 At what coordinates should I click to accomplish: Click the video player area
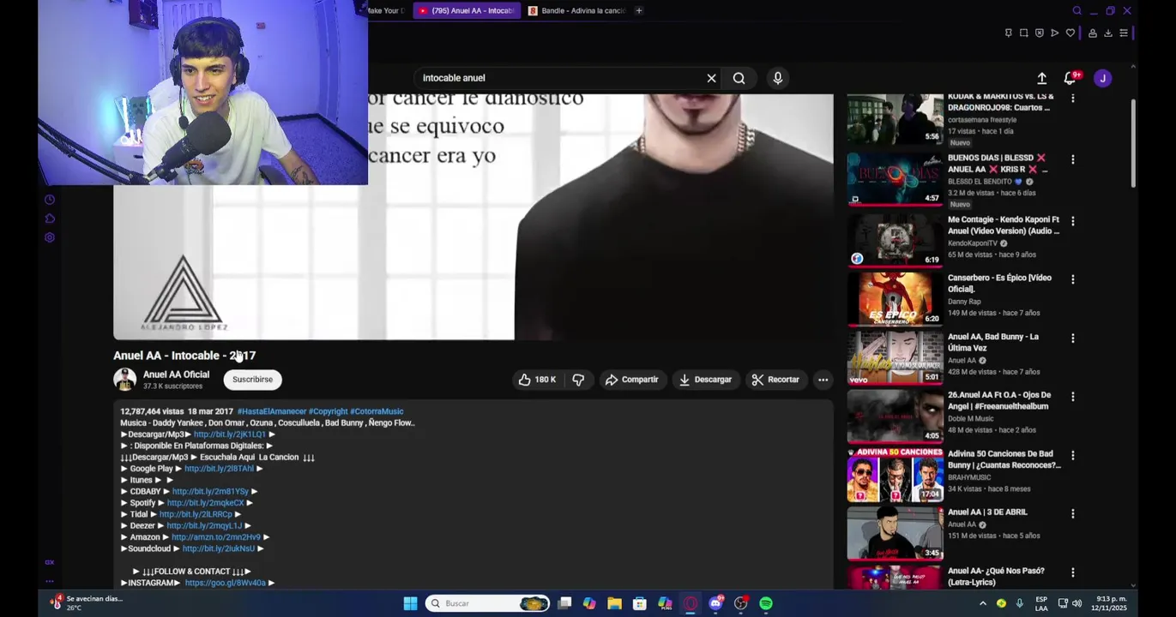tap(473, 217)
